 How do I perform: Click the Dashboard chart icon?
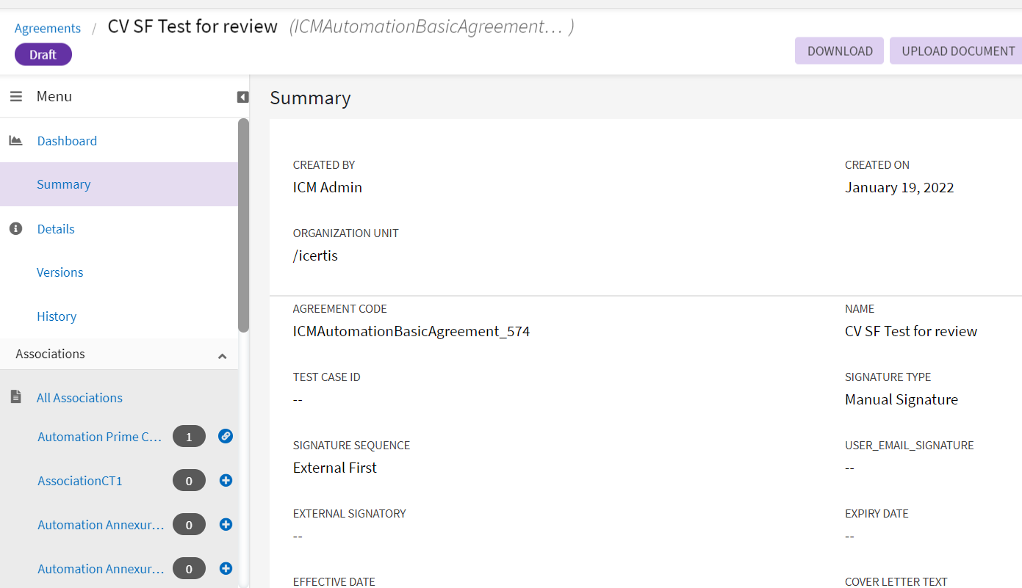tap(15, 140)
